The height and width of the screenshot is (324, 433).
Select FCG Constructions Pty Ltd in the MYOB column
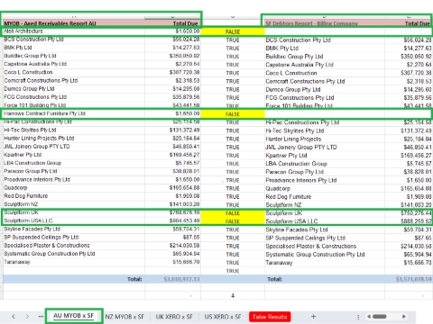click(x=35, y=97)
